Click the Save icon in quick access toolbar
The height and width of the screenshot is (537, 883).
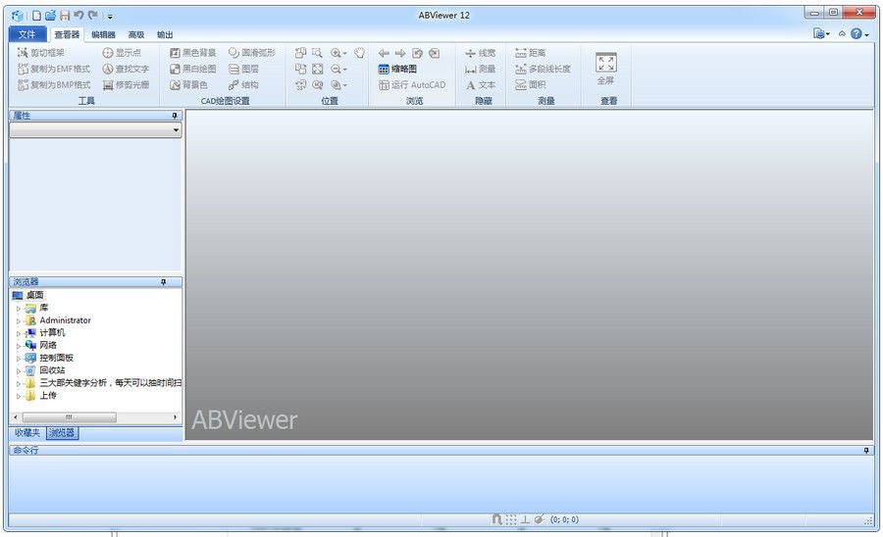click(x=65, y=16)
